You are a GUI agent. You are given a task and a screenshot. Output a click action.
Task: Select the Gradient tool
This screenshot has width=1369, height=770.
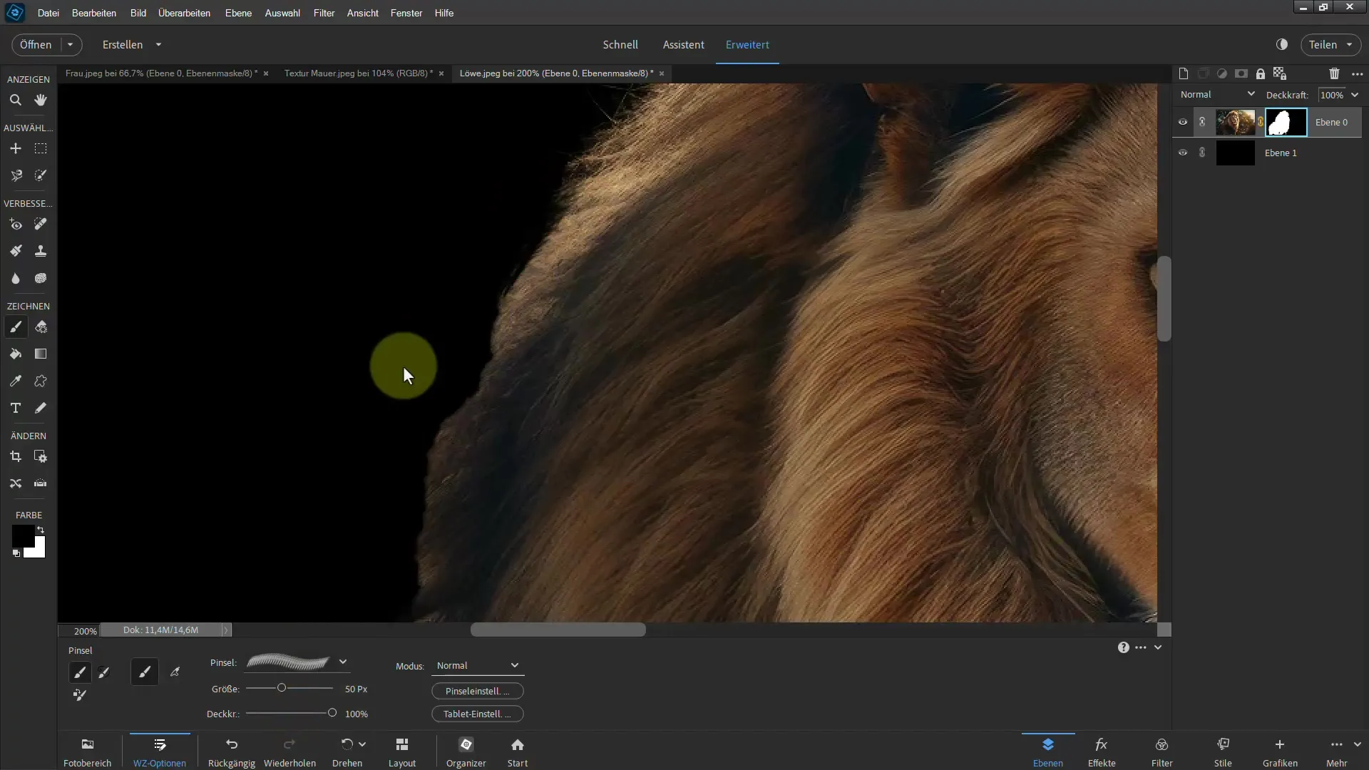point(41,354)
